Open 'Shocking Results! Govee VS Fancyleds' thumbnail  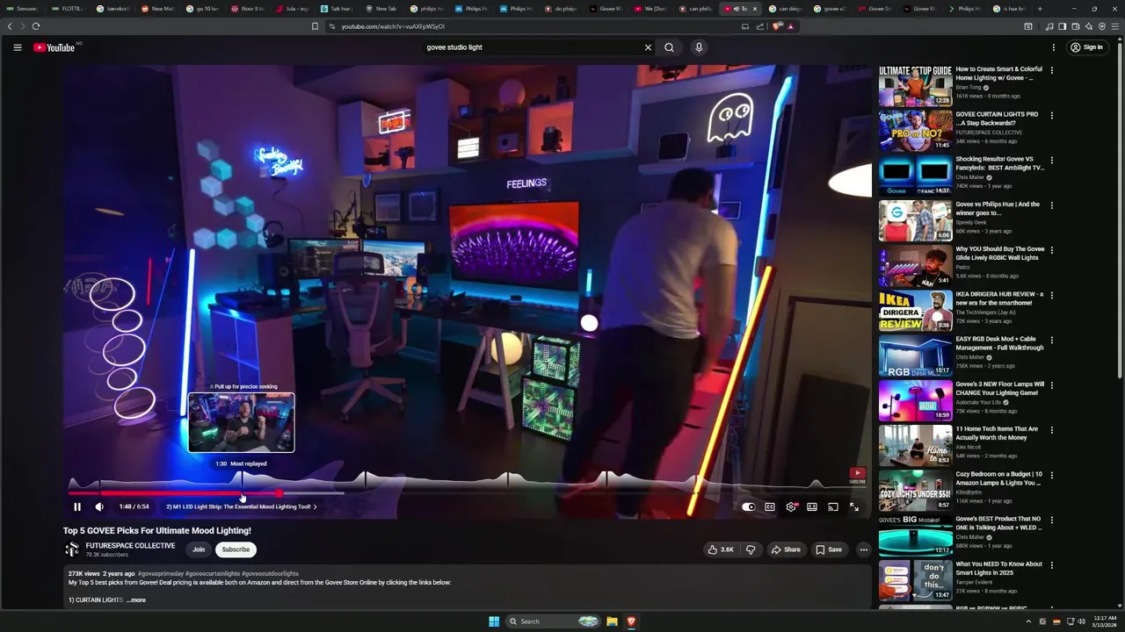pyautogui.click(x=915, y=175)
